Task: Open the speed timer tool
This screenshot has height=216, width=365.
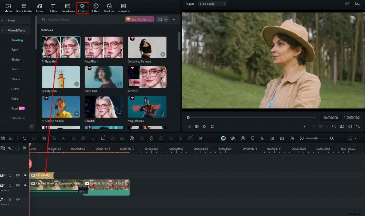Action: coord(151,138)
